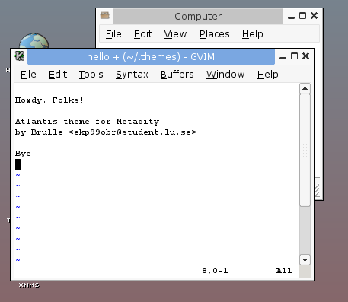This screenshot has height=302, width=348.
Task: Open Edit menu in Computer window
Action: coord(143,34)
